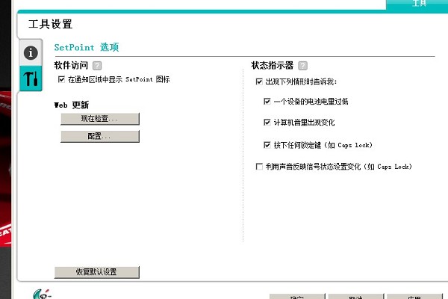Toggle 按下任何锁定键 (如 Caps lock) checkbox
Image resolution: width=448 pixels, height=299 pixels.
point(267,145)
